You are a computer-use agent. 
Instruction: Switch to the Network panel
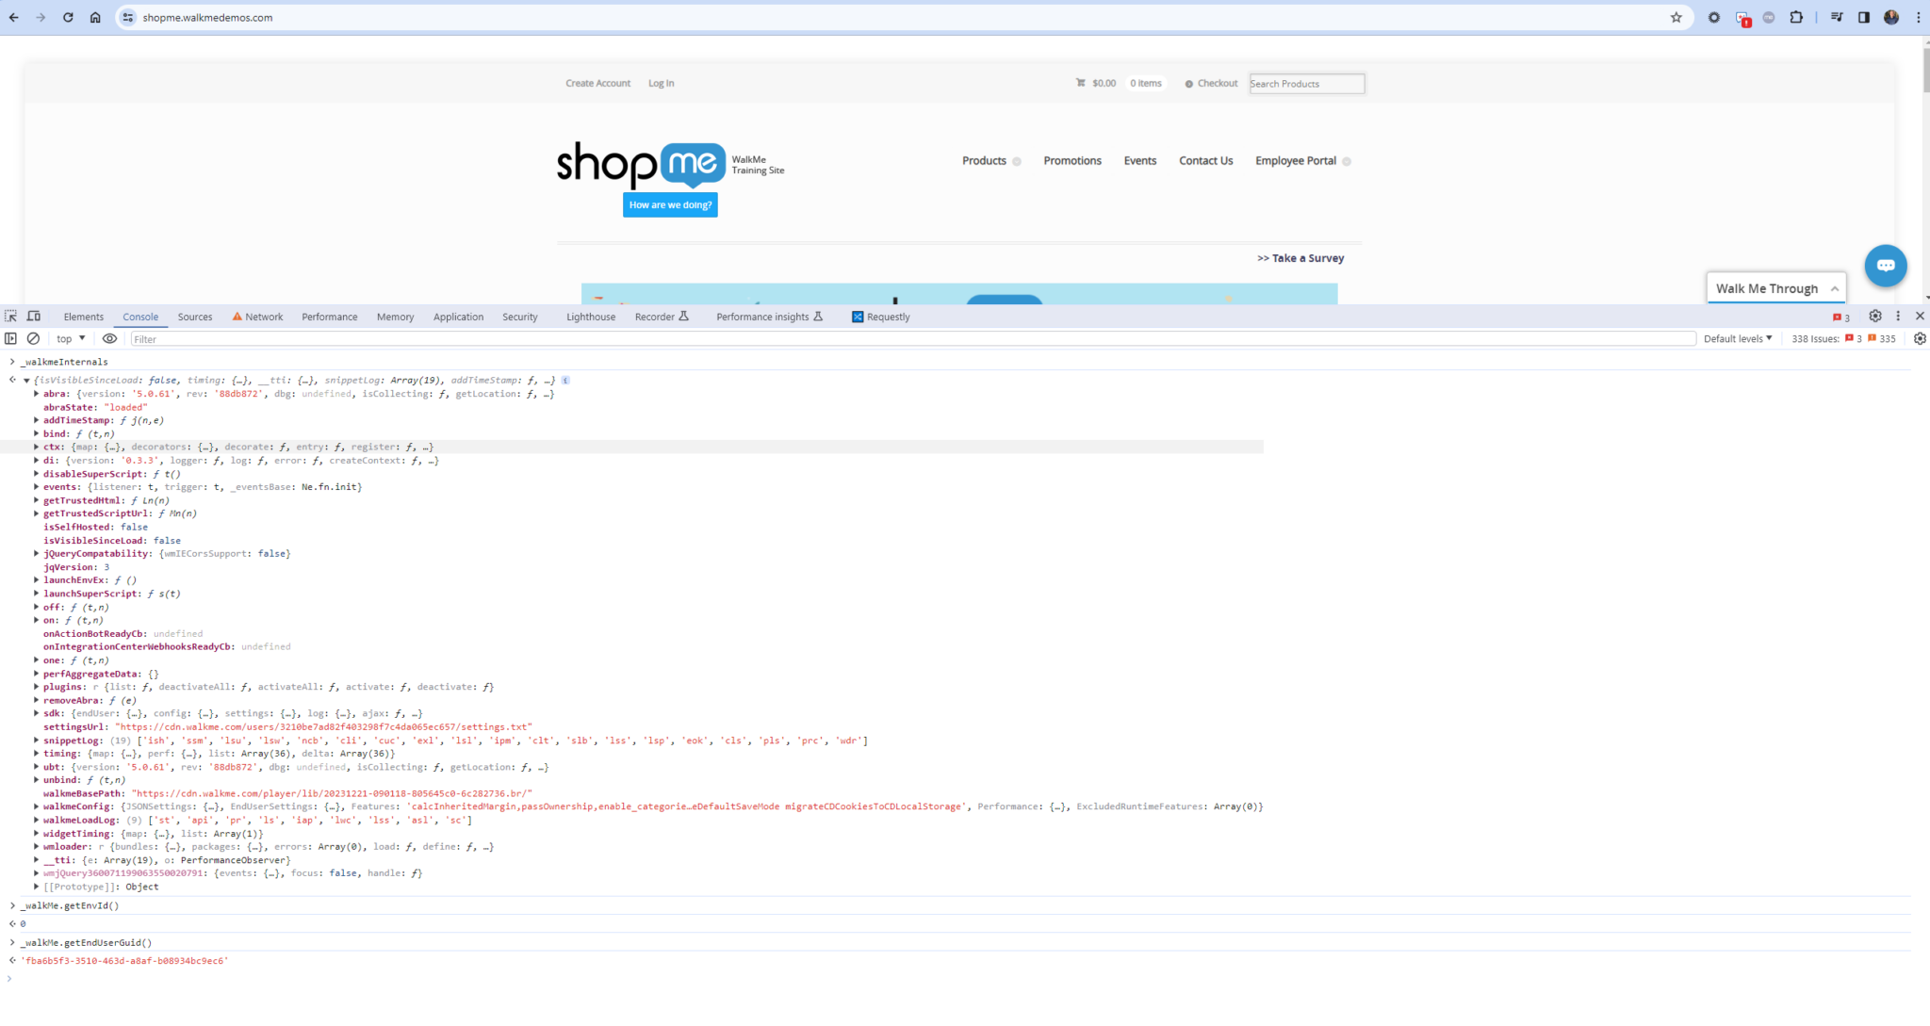click(x=265, y=316)
